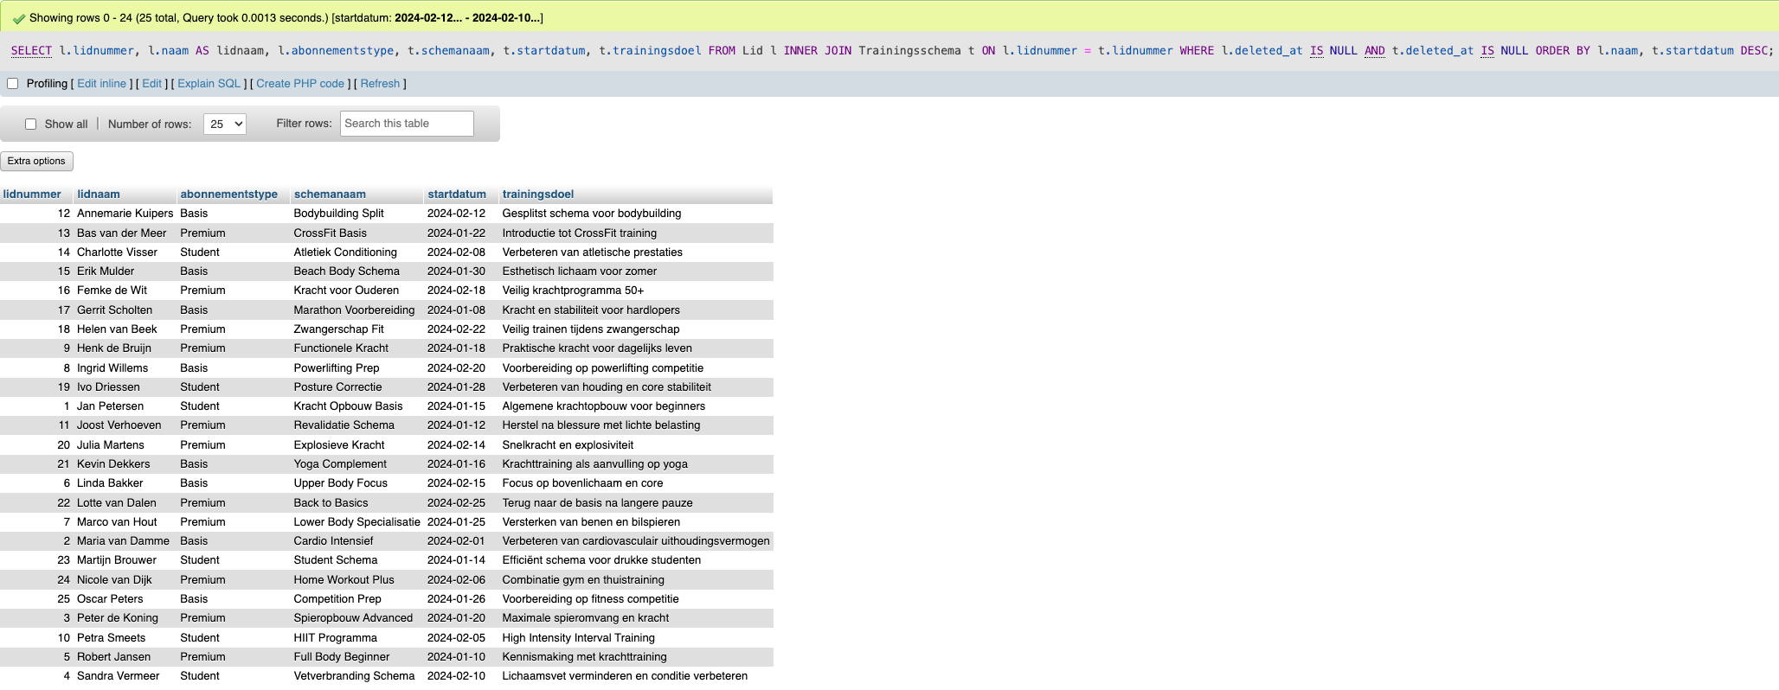1779x690 pixels.
Task: Select the Ingrid Willems name cell
Action: click(125, 368)
